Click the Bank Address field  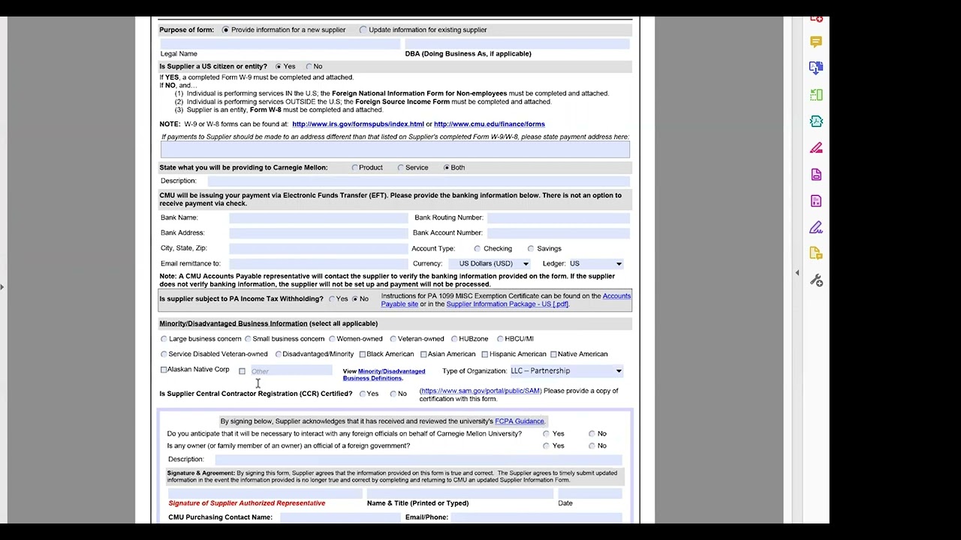click(318, 233)
